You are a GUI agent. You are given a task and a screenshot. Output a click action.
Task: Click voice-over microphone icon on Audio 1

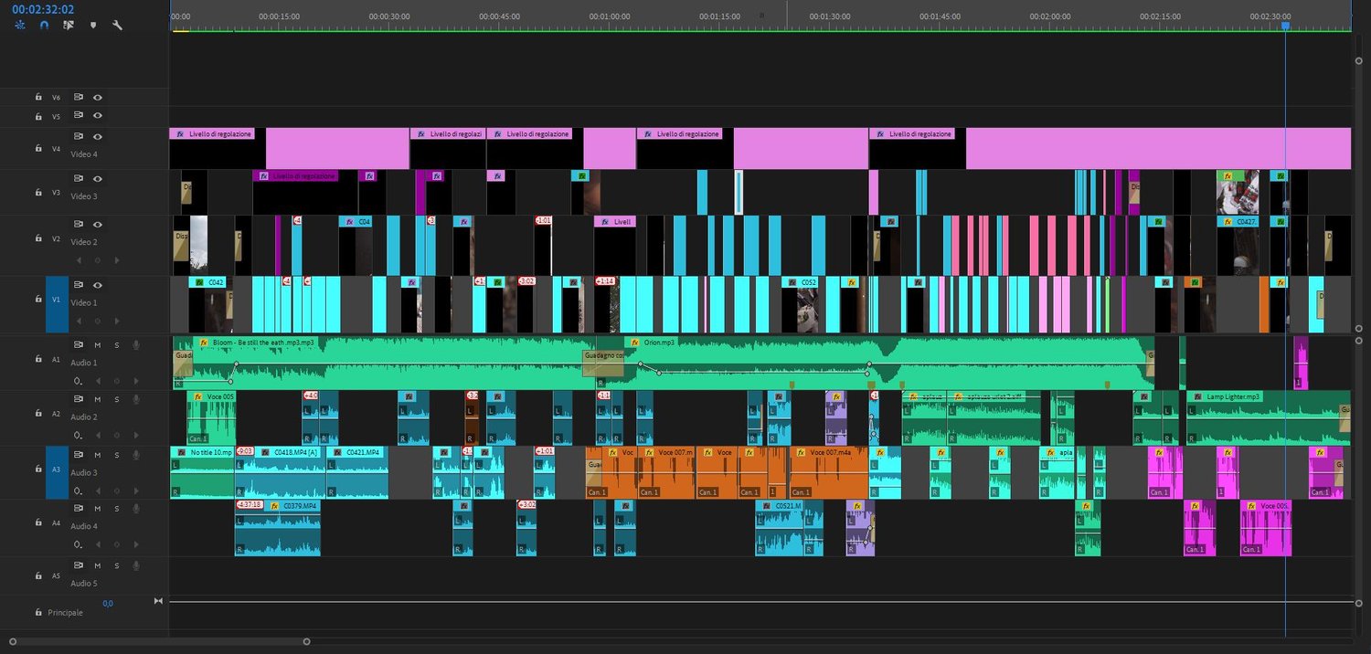coord(136,344)
